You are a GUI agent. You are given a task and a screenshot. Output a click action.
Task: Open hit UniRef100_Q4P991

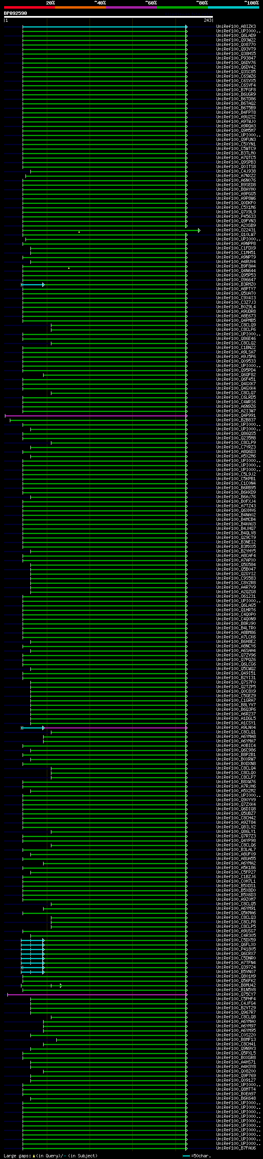[x=236, y=415]
